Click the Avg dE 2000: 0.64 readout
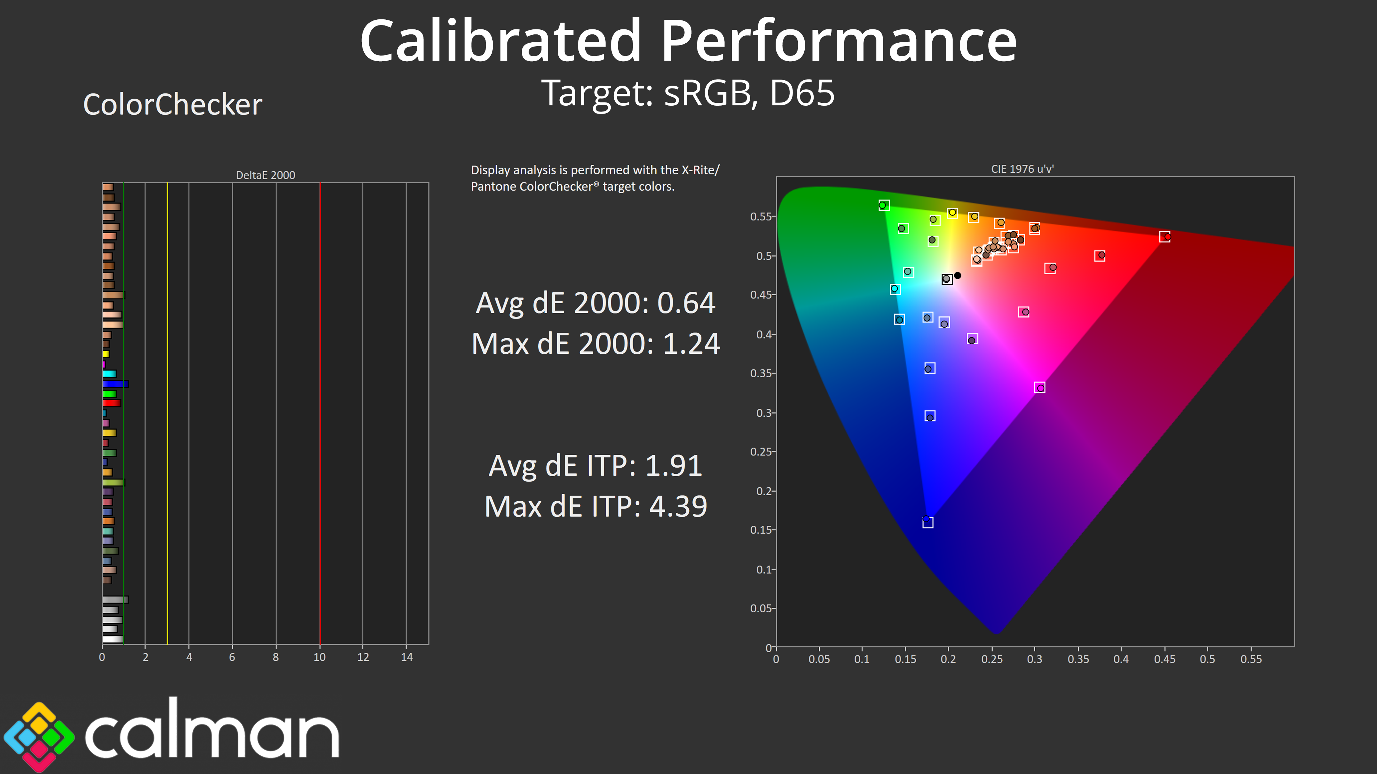1377x774 pixels. pos(595,303)
